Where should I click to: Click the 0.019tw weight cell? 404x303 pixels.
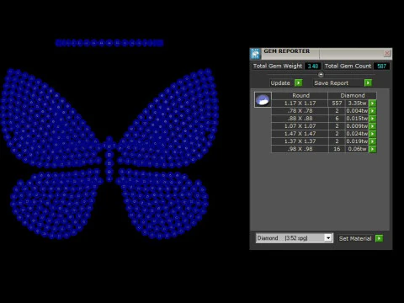coord(357,141)
